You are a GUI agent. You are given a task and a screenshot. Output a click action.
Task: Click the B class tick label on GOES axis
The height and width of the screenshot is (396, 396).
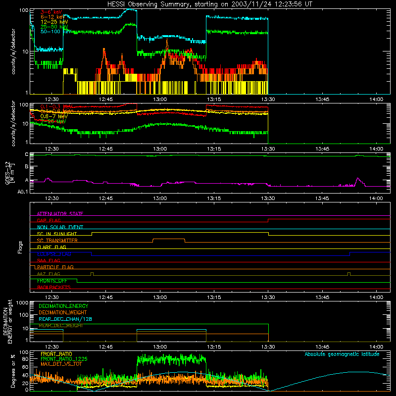(27, 167)
